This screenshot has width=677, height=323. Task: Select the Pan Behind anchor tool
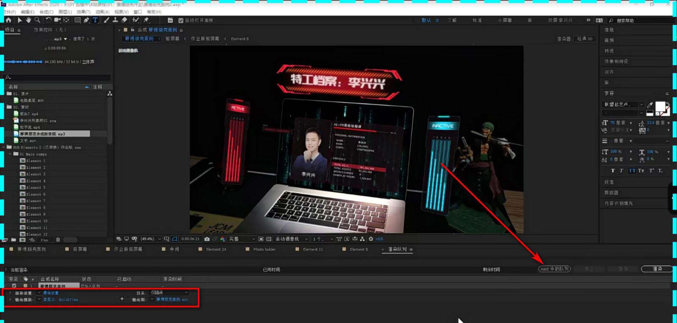pyautogui.click(x=66, y=20)
